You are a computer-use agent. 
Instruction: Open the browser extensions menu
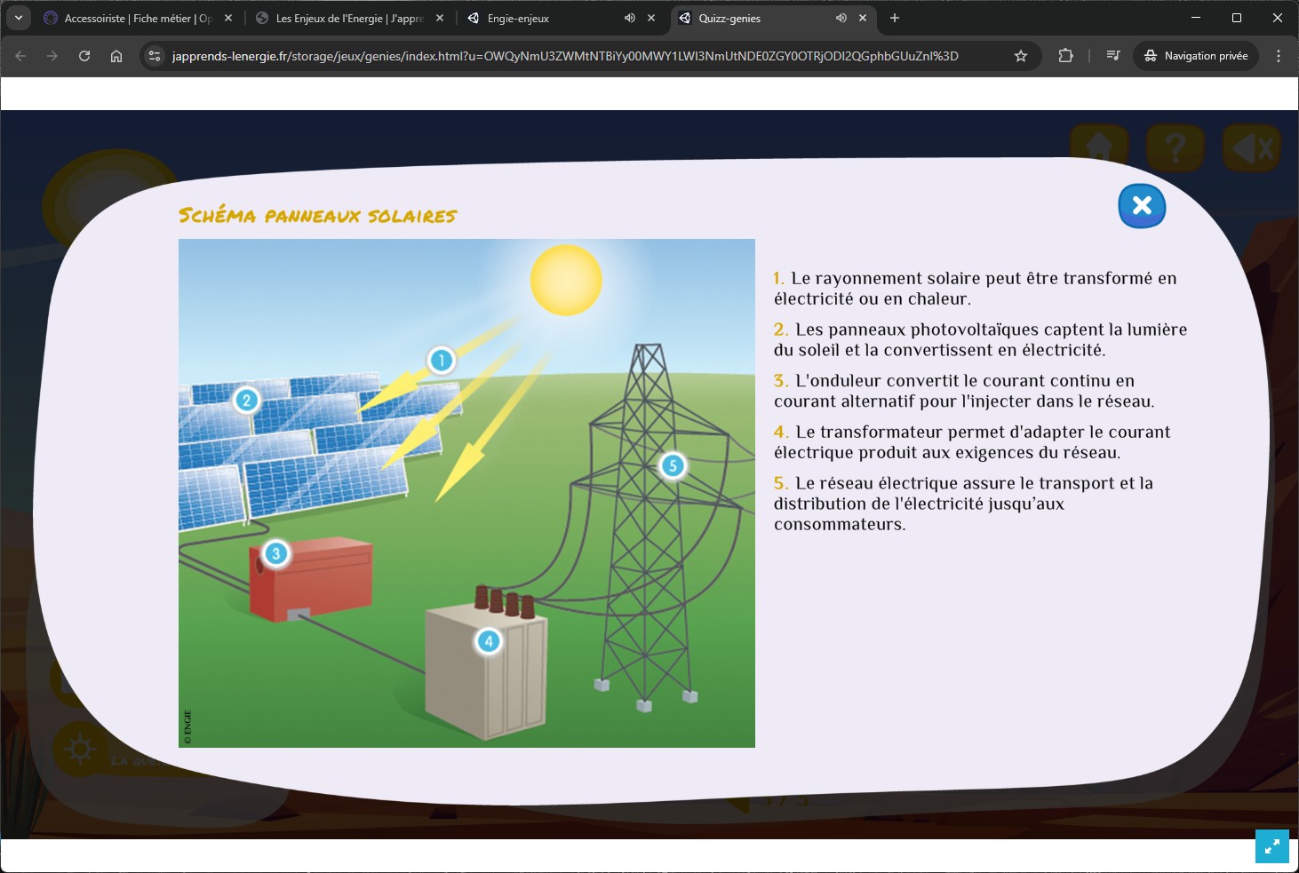[x=1065, y=56]
